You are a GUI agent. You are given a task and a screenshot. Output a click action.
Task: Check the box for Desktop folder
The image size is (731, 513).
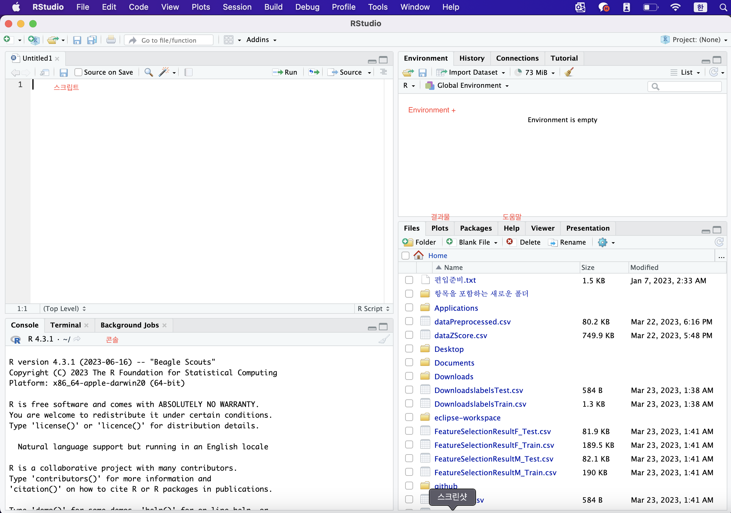409,349
